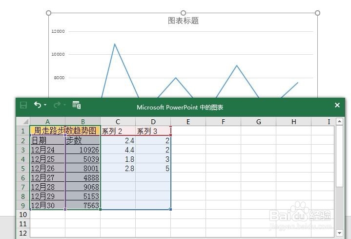Select cell with date 12月29
The width and height of the screenshot is (351, 239).
[47, 196]
